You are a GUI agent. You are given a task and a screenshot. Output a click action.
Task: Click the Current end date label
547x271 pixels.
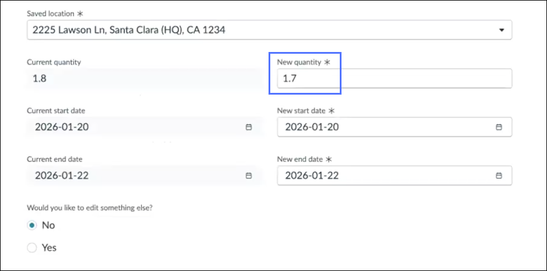click(54, 159)
